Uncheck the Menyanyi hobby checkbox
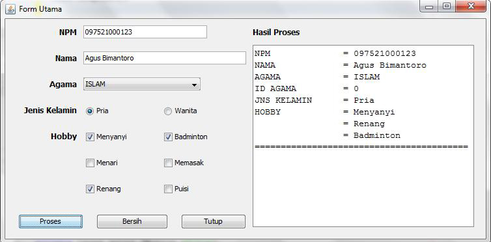491x242 pixels. (x=90, y=137)
